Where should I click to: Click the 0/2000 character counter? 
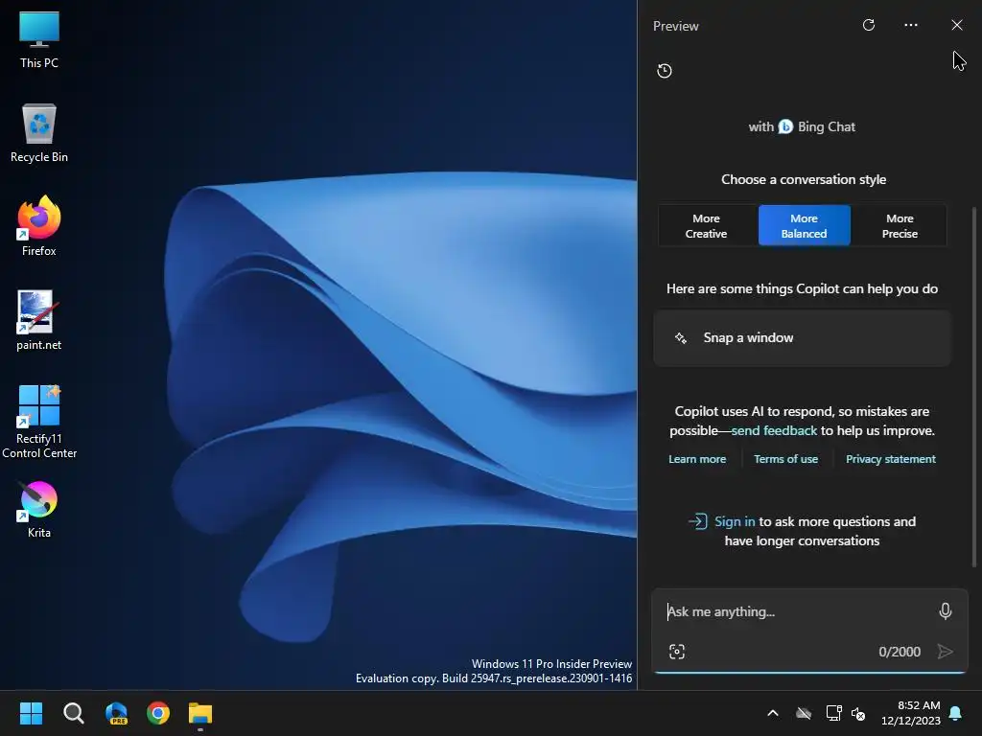[900, 652]
